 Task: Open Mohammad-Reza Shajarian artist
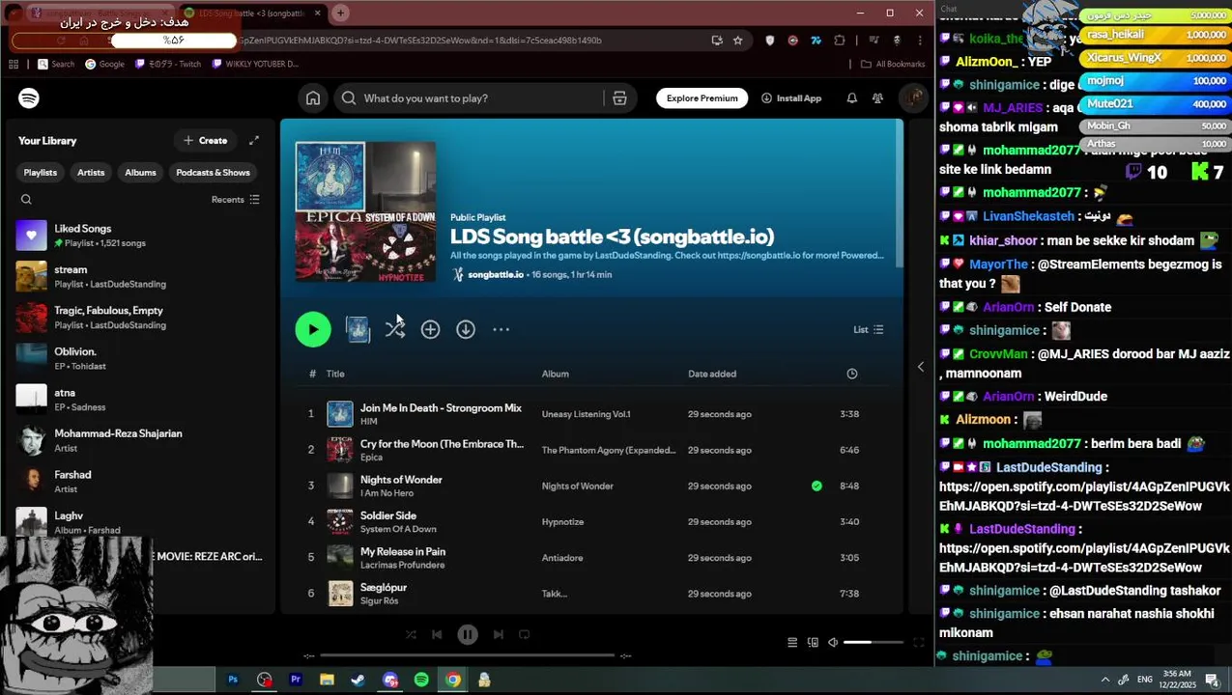[140, 440]
